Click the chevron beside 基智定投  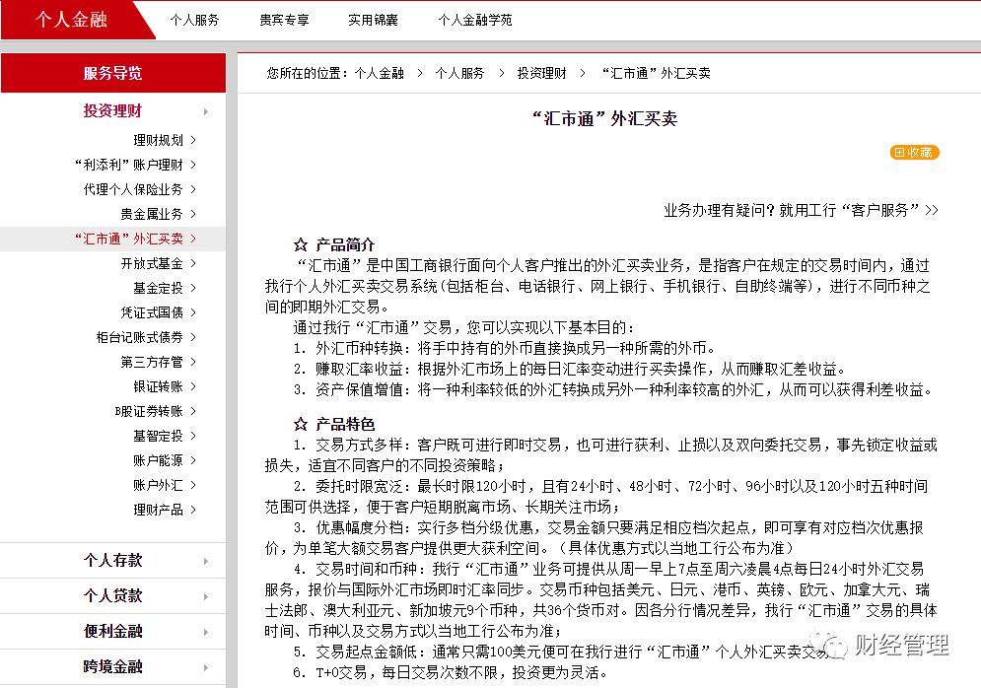193,436
